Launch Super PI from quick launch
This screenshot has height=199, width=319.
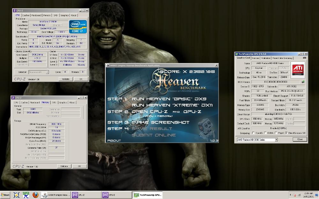click(26, 195)
